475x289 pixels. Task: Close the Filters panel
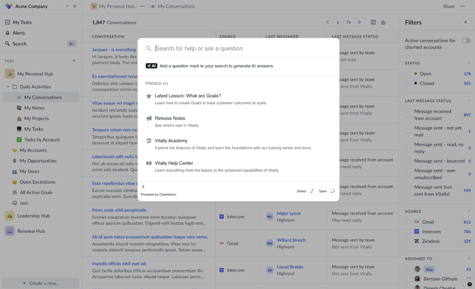coord(465,22)
